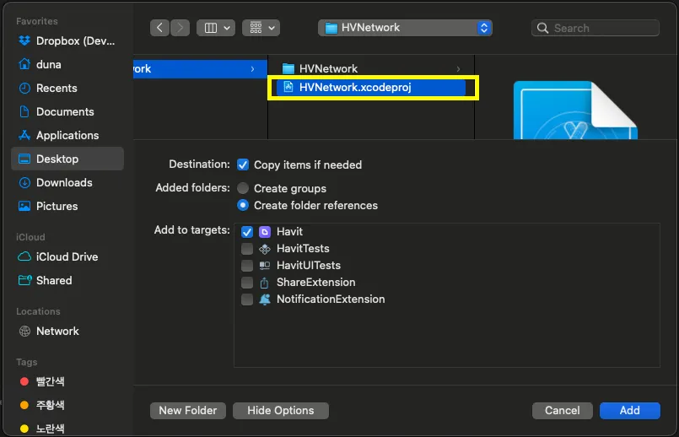Open iCloud Drive in the sidebar
This screenshot has width=679, height=437.
[x=67, y=256]
